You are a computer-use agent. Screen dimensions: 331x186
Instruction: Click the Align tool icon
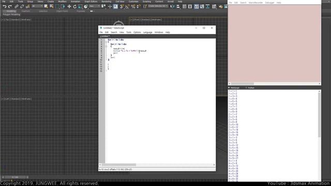(x=178, y=7)
